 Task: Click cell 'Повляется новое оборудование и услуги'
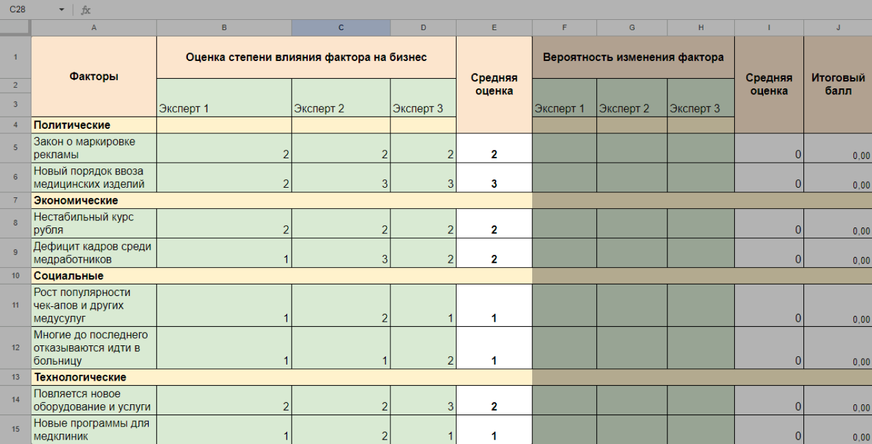pyautogui.click(x=94, y=400)
